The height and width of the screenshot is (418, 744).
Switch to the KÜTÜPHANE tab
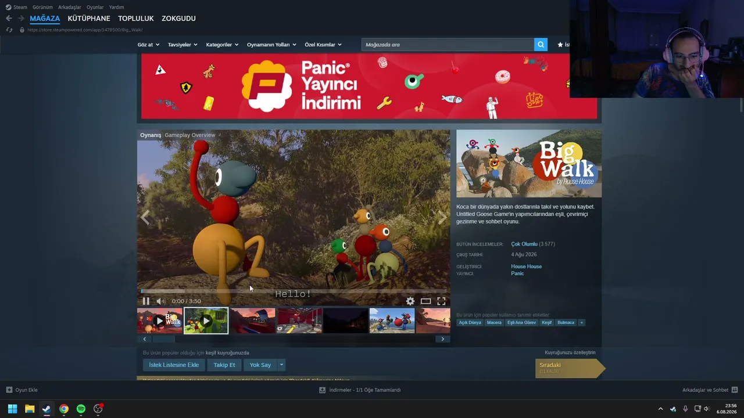89,19
